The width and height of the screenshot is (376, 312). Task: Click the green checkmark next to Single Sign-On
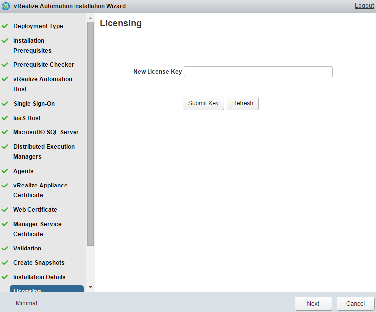pos(5,104)
